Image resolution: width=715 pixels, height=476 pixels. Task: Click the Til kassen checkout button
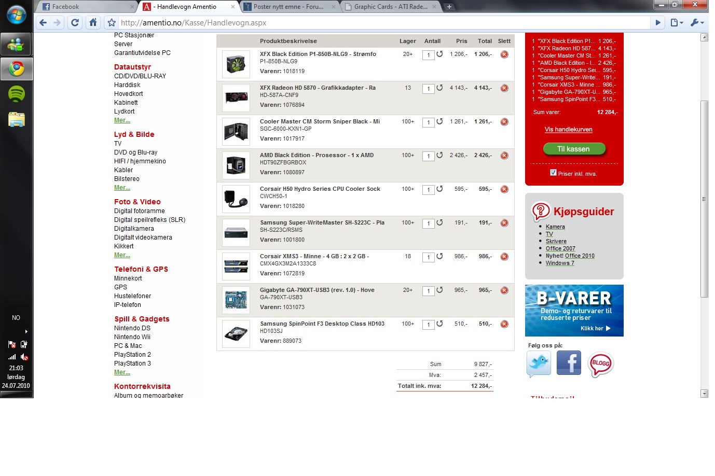[574, 149]
